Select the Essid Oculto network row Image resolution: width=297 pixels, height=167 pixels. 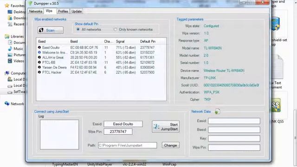coord(101,47)
